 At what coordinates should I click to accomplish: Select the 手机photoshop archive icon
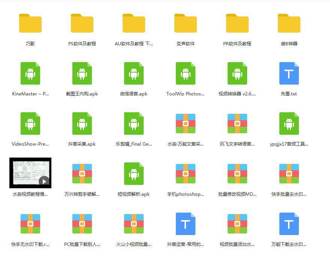click(186, 174)
